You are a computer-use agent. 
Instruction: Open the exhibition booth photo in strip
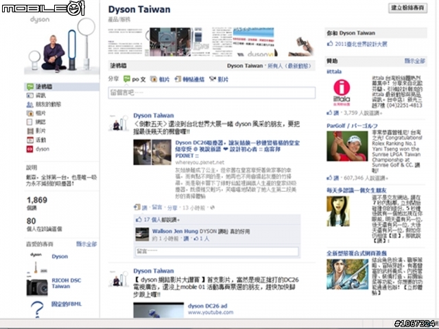[x=171, y=42]
